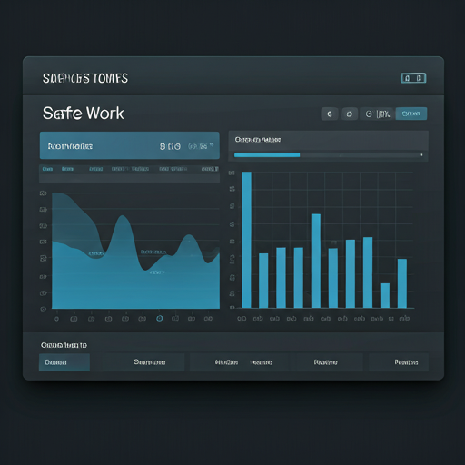This screenshot has height=465, width=465.
Task: Select the third teal label in the filter row
Action: (95, 169)
